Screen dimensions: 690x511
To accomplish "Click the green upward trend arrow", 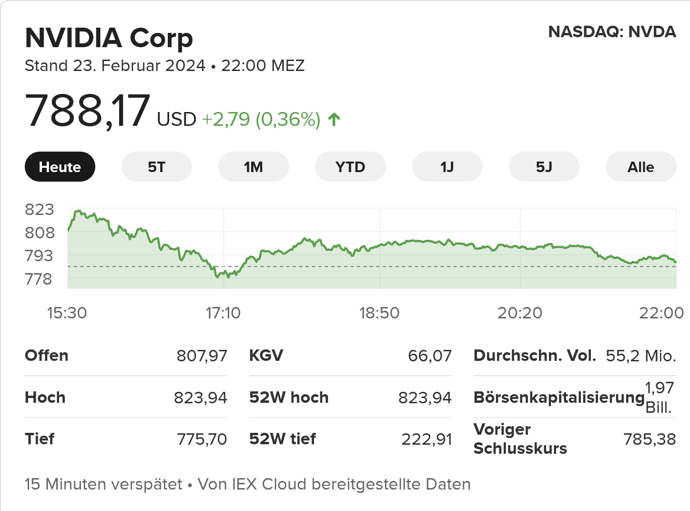I will pos(334,119).
